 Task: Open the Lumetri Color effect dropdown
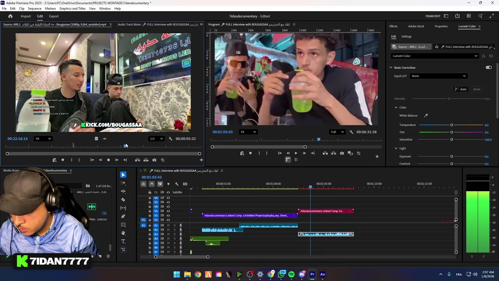tap(435, 56)
